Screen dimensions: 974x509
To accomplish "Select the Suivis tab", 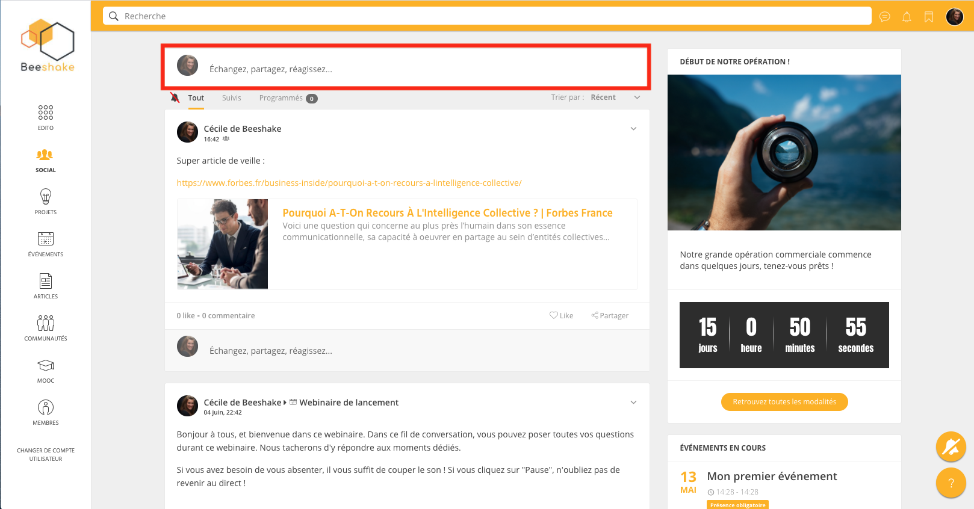I will pyautogui.click(x=232, y=98).
